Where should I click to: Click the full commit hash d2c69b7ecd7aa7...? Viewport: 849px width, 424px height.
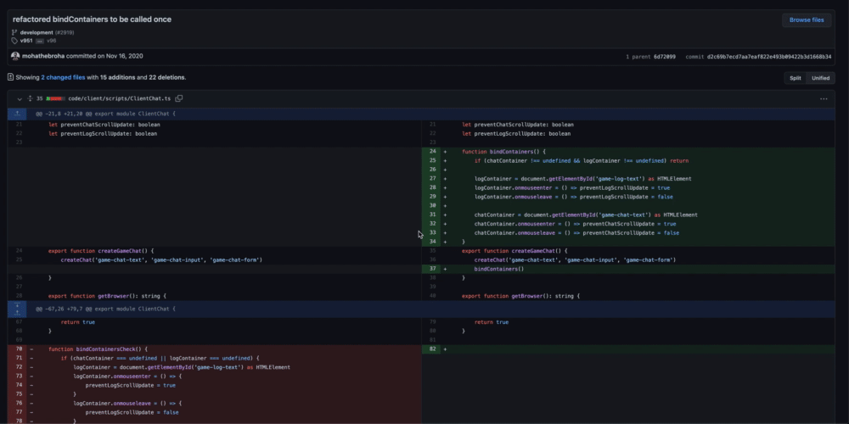[769, 57]
